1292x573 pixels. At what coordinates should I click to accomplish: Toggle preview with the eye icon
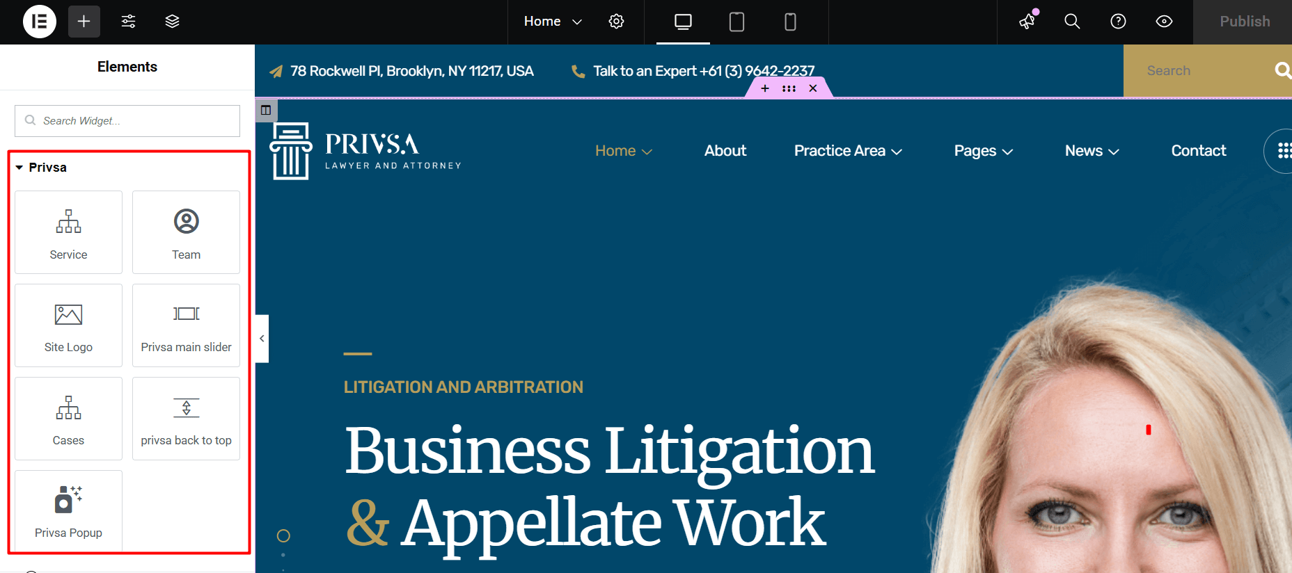1164,22
